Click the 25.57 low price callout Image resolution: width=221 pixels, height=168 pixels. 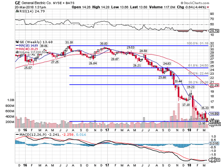tap(28, 68)
